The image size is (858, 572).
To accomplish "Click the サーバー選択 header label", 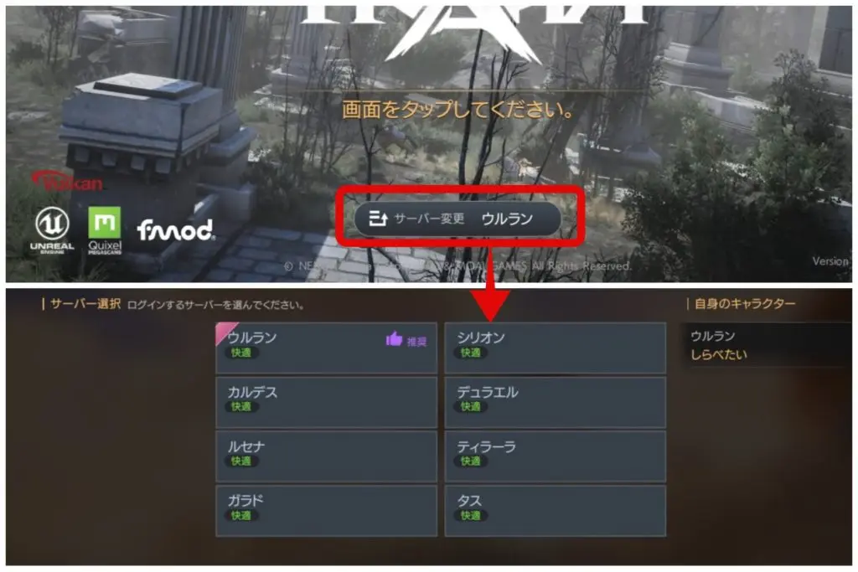I will pyautogui.click(x=85, y=304).
